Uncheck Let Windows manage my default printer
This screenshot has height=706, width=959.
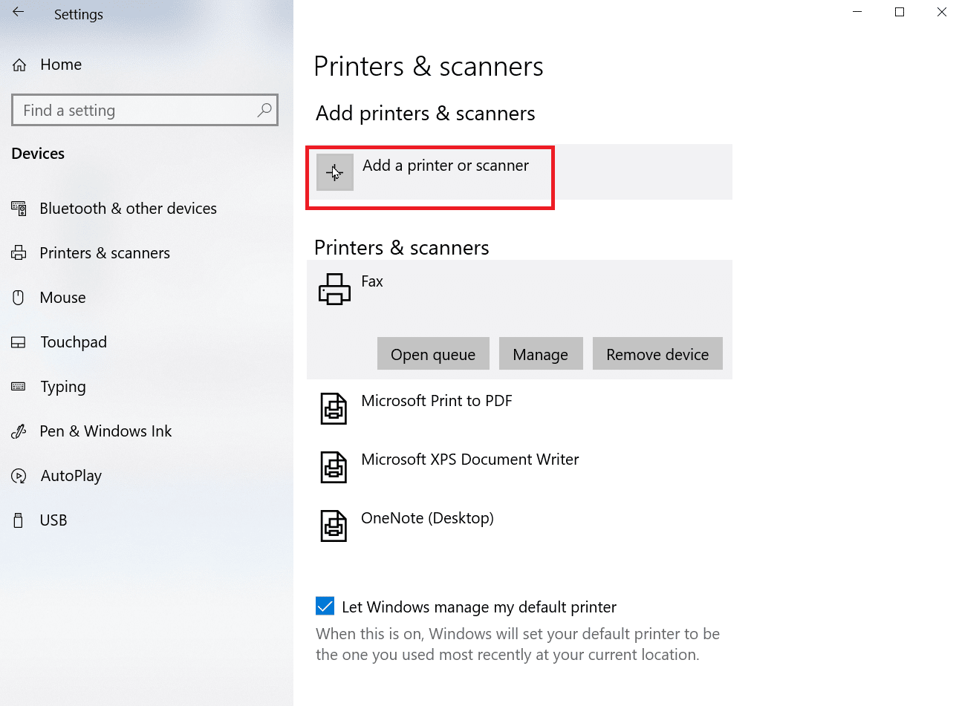325,606
